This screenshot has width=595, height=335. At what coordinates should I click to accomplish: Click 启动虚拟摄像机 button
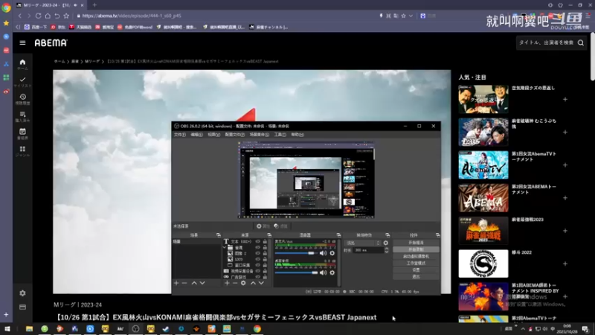pos(416,256)
